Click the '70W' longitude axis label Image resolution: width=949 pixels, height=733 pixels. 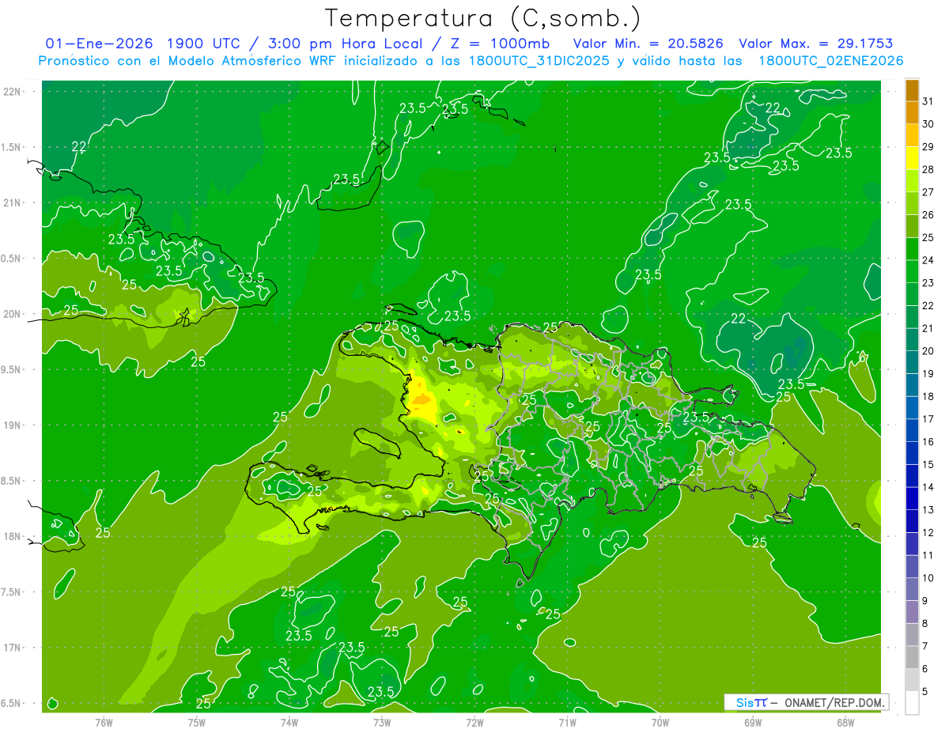click(660, 723)
